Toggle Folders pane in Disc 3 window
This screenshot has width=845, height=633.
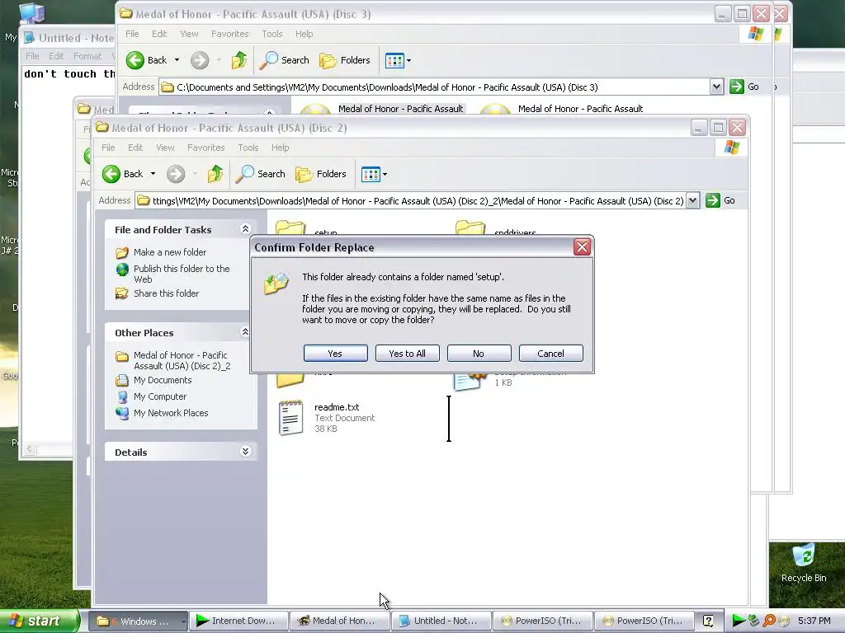coord(345,60)
